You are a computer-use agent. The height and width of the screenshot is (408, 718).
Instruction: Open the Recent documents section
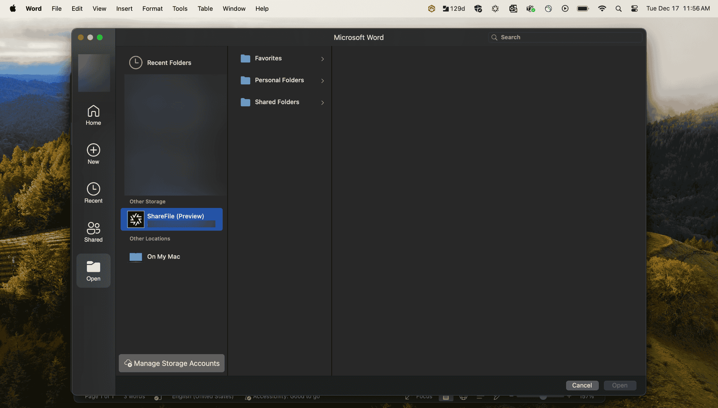point(93,193)
